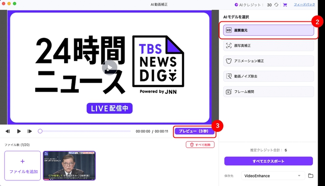The height and width of the screenshot is (186, 325).
Task: Open the output folder icon
Action: [311, 176]
